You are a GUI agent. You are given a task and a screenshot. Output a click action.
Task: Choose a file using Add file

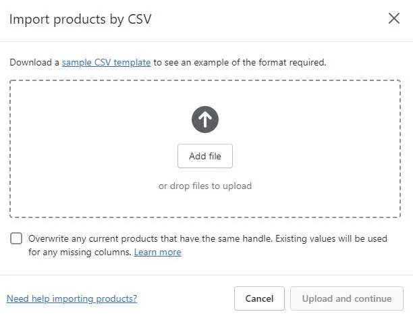click(x=205, y=156)
